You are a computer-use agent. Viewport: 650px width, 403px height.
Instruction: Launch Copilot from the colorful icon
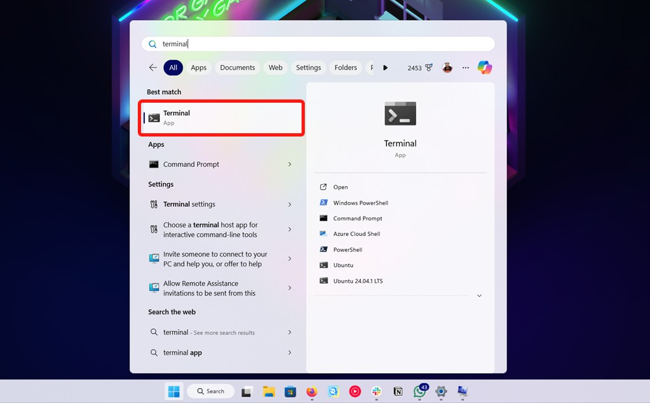click(484, 67)
